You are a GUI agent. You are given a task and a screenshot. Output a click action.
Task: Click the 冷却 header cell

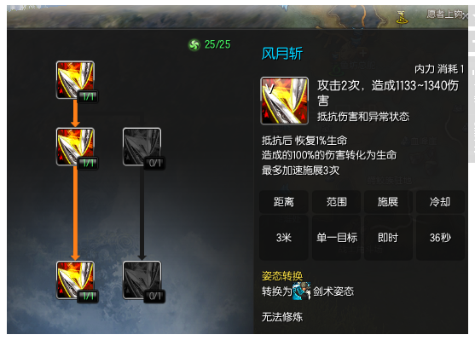(x=440, y=202)
